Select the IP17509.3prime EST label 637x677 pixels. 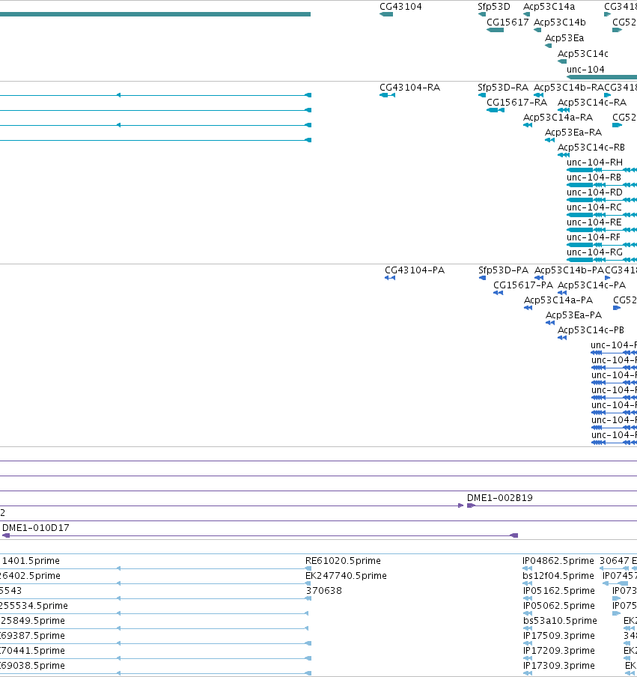click(559, 636)
